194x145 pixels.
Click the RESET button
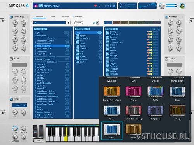79,23
